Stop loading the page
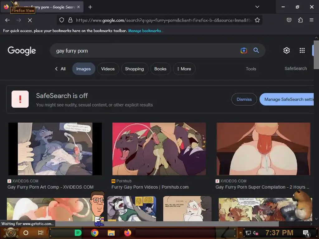 click(x=30, y=20)
